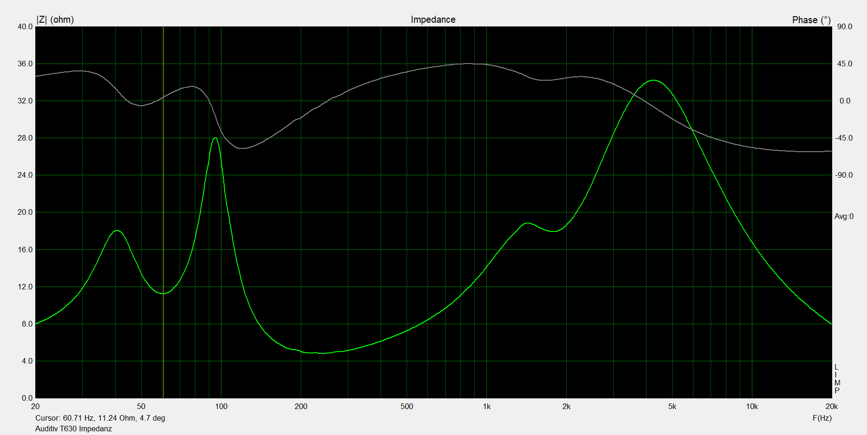Click the "40.0" impedance axis tick label
Viewport: 867px width, 435px height.
click(x=25, y=27)
